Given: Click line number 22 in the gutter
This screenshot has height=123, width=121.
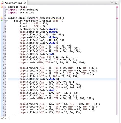Looking at the screenshot, I should 4,65.
